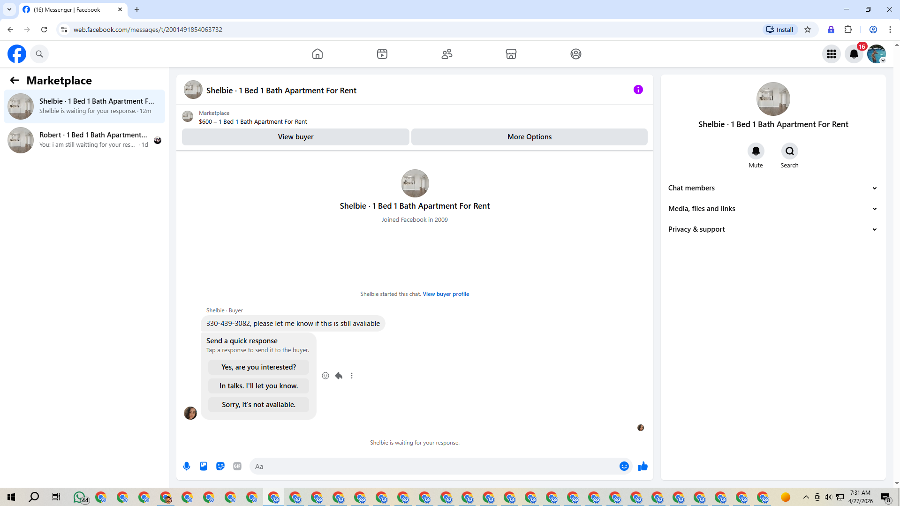Click the listing avatar in right panel
Viewport: 900px width, 506px height.
[x=773, y=99]
